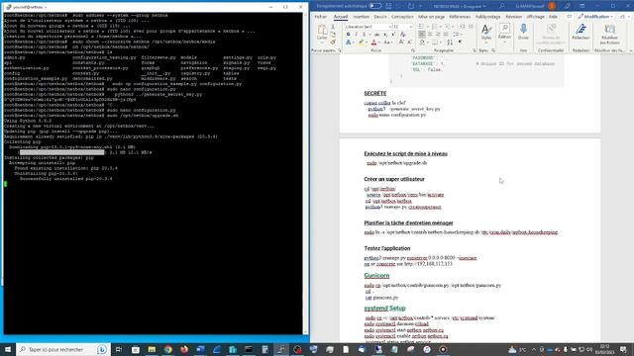Toggle subscript formatting
Image resolution: width=634 pixels, height=356 pixels.
coord(385,35)
